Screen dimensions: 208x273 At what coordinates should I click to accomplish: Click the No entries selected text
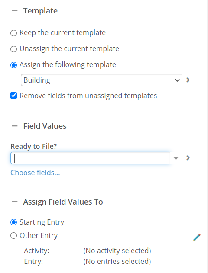pyautogui.click(x=117, y=261)
